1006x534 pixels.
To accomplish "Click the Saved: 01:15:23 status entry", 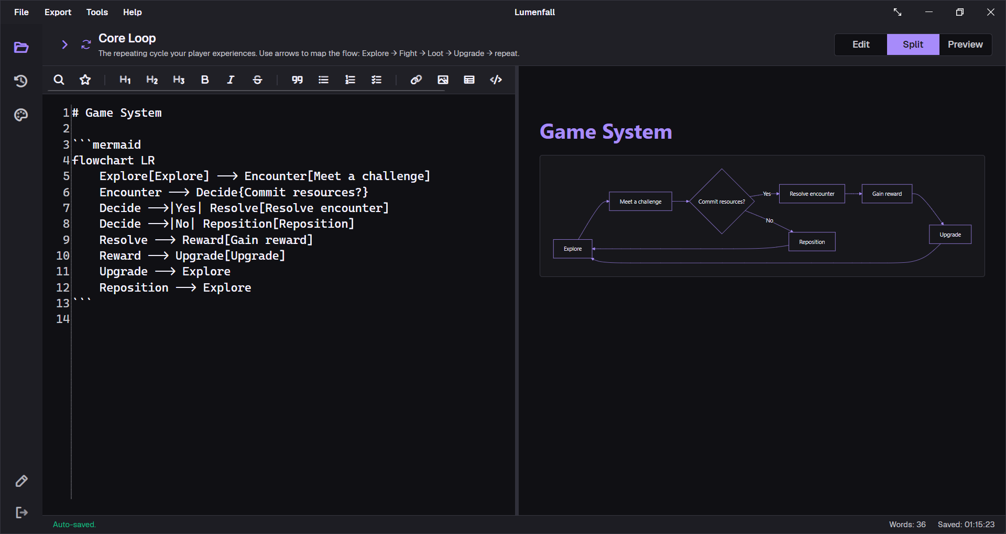I will [966, 524].
